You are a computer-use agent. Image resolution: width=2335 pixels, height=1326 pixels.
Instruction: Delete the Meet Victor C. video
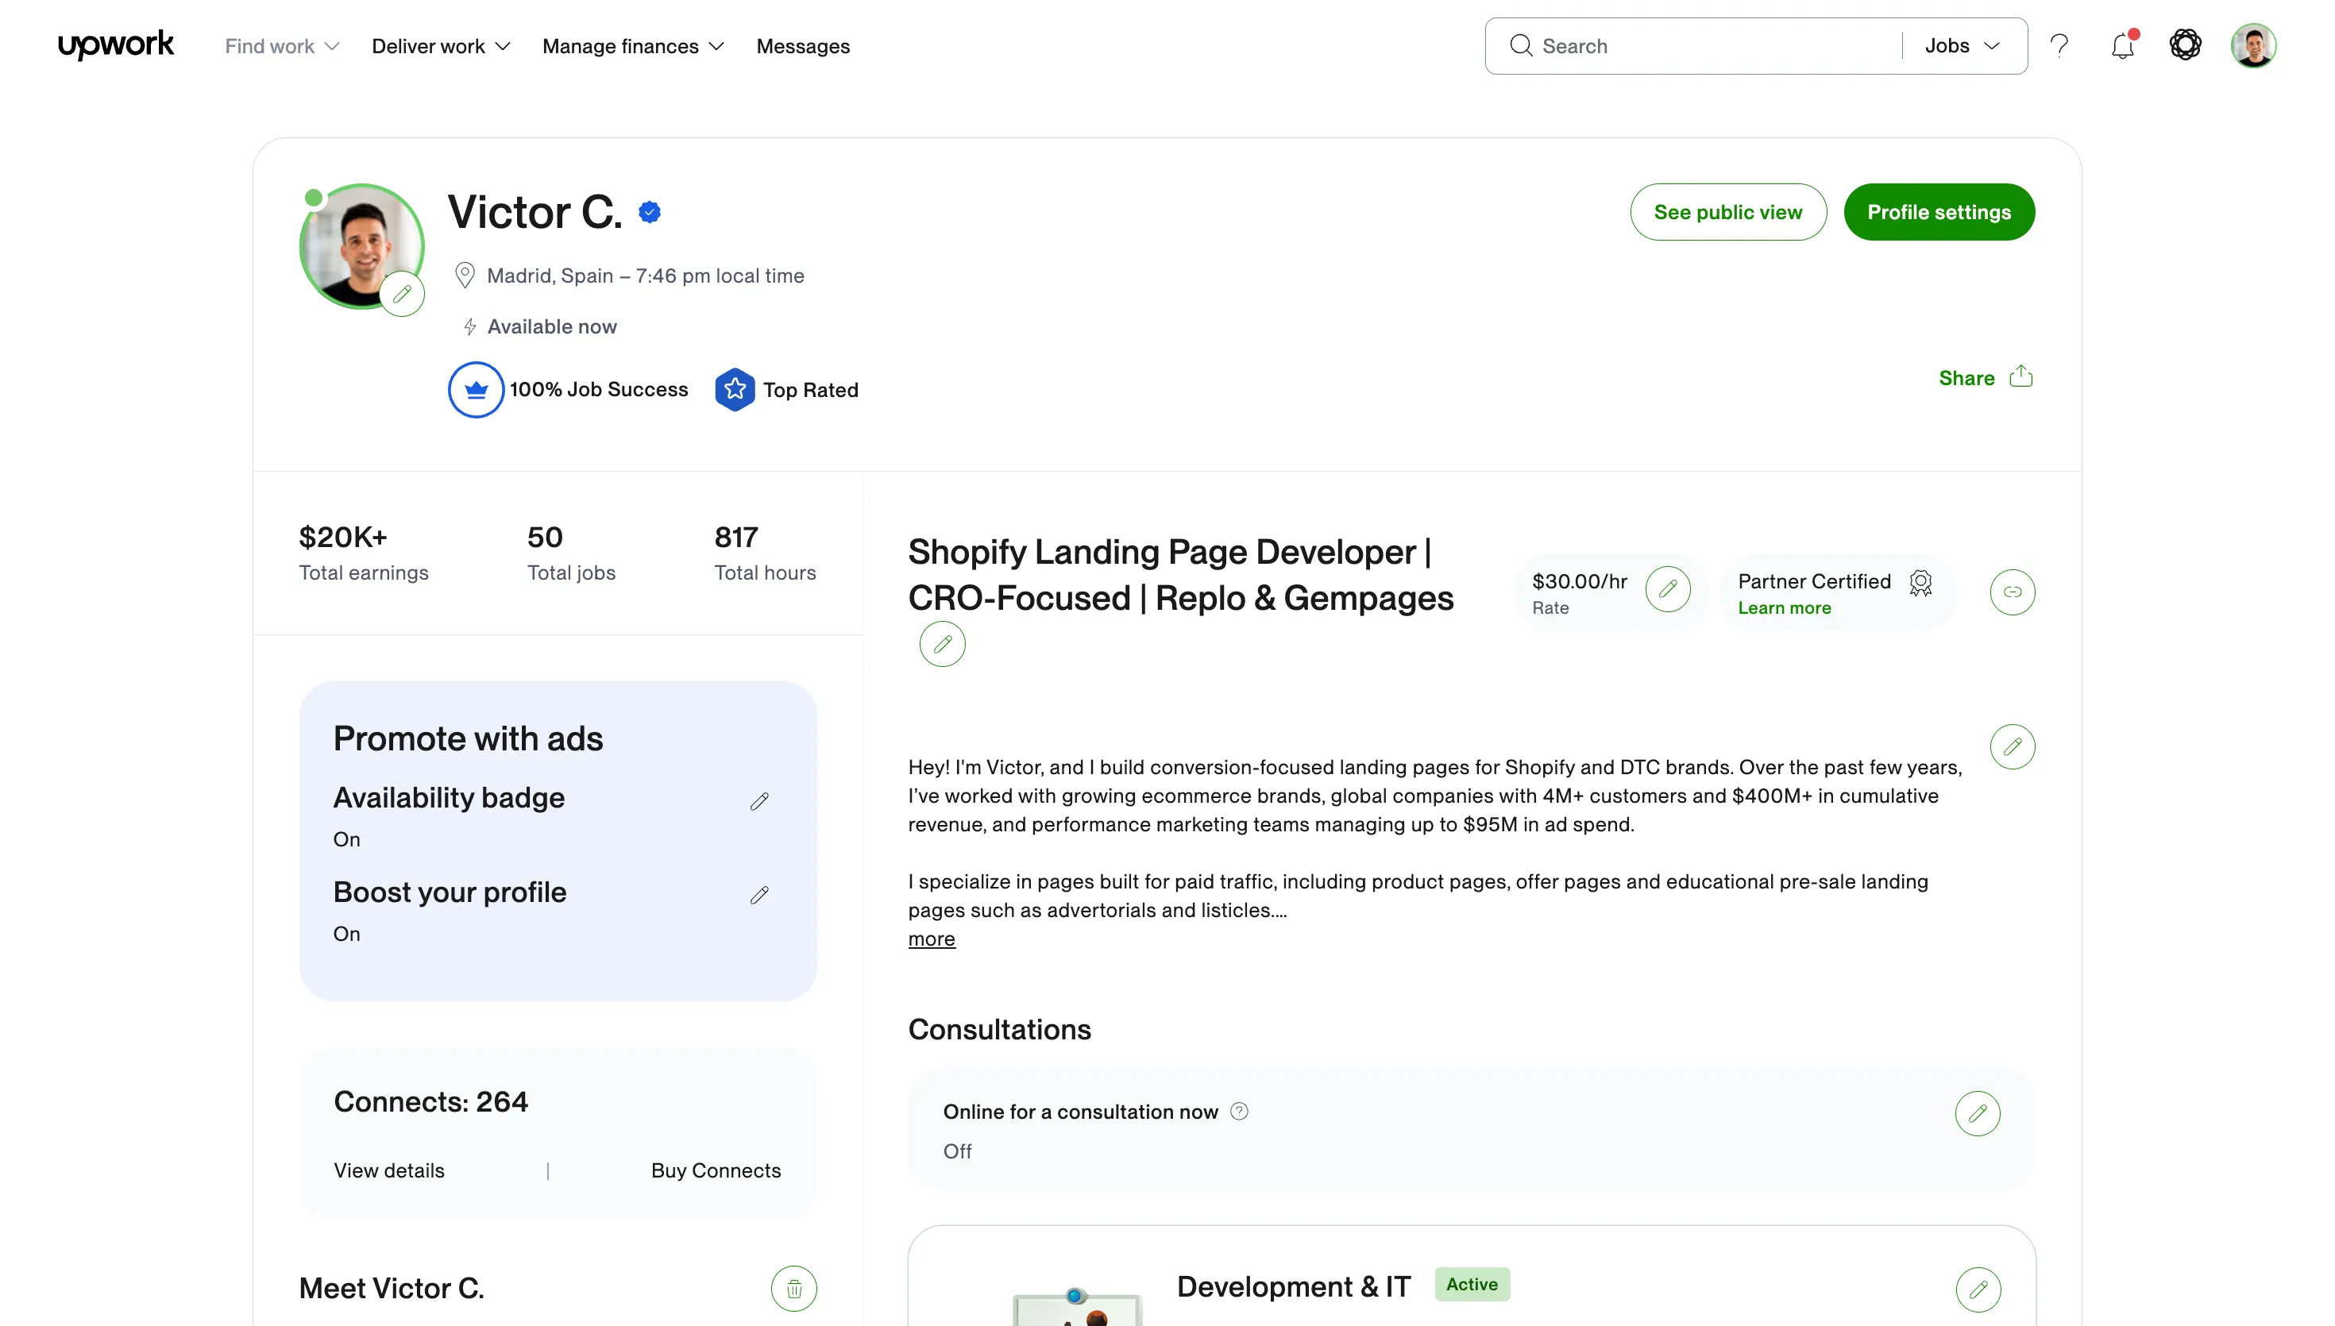point(794,1289)
